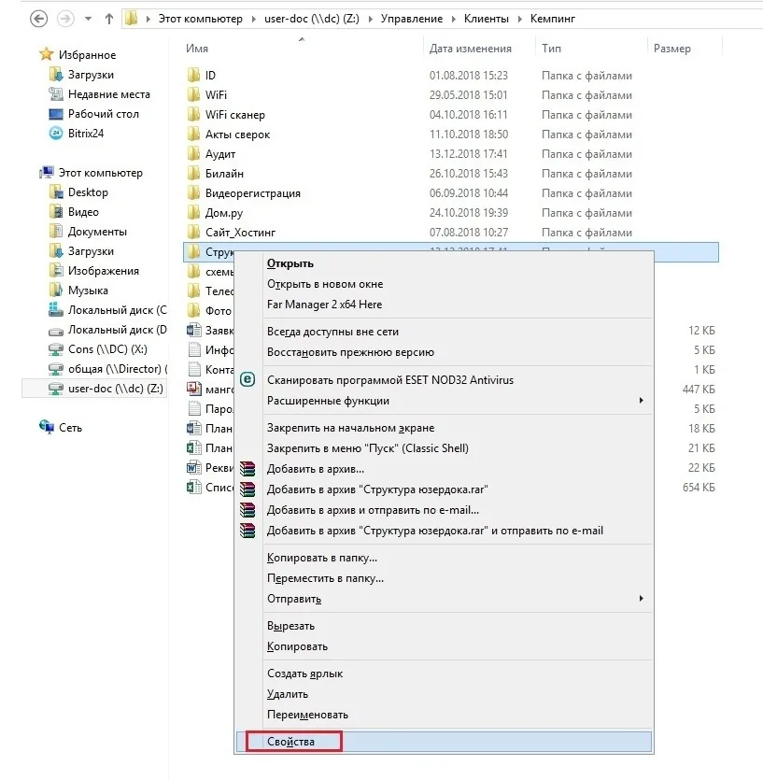Click the highlighted "Свойства" option
Screen dimensions: 763x780
coord(291,741)
